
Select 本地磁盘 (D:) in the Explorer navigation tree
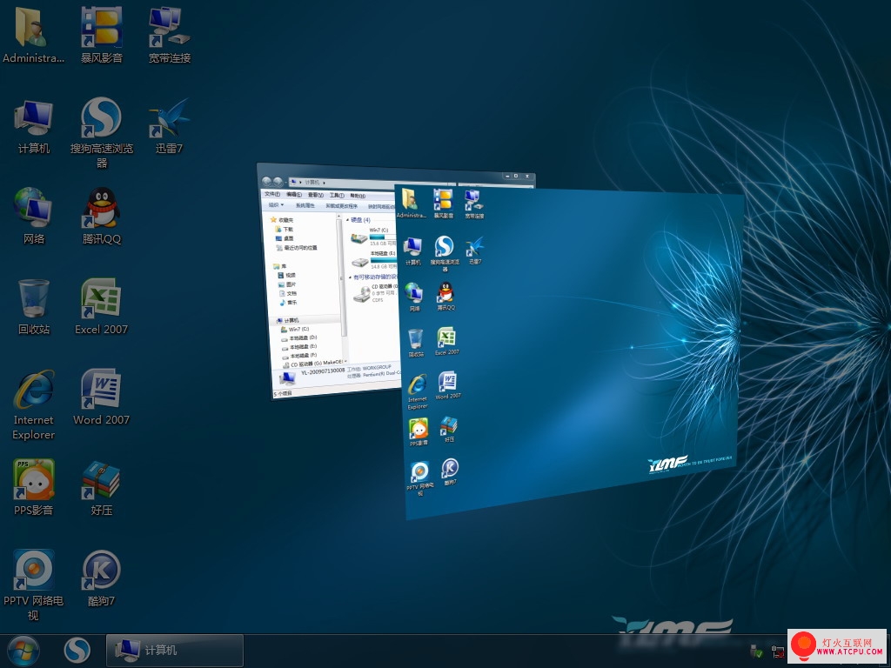click(x=299, y=338)
